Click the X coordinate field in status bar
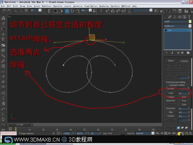This screenshot has width=193, height=145. [x=67, y=133]
